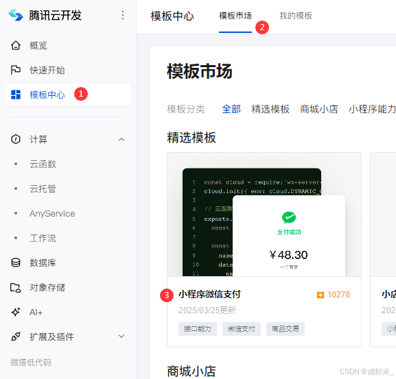This screenshot has height=379, width=396.
Task: Click the 商品交易 tag
Action: (286, 329)
